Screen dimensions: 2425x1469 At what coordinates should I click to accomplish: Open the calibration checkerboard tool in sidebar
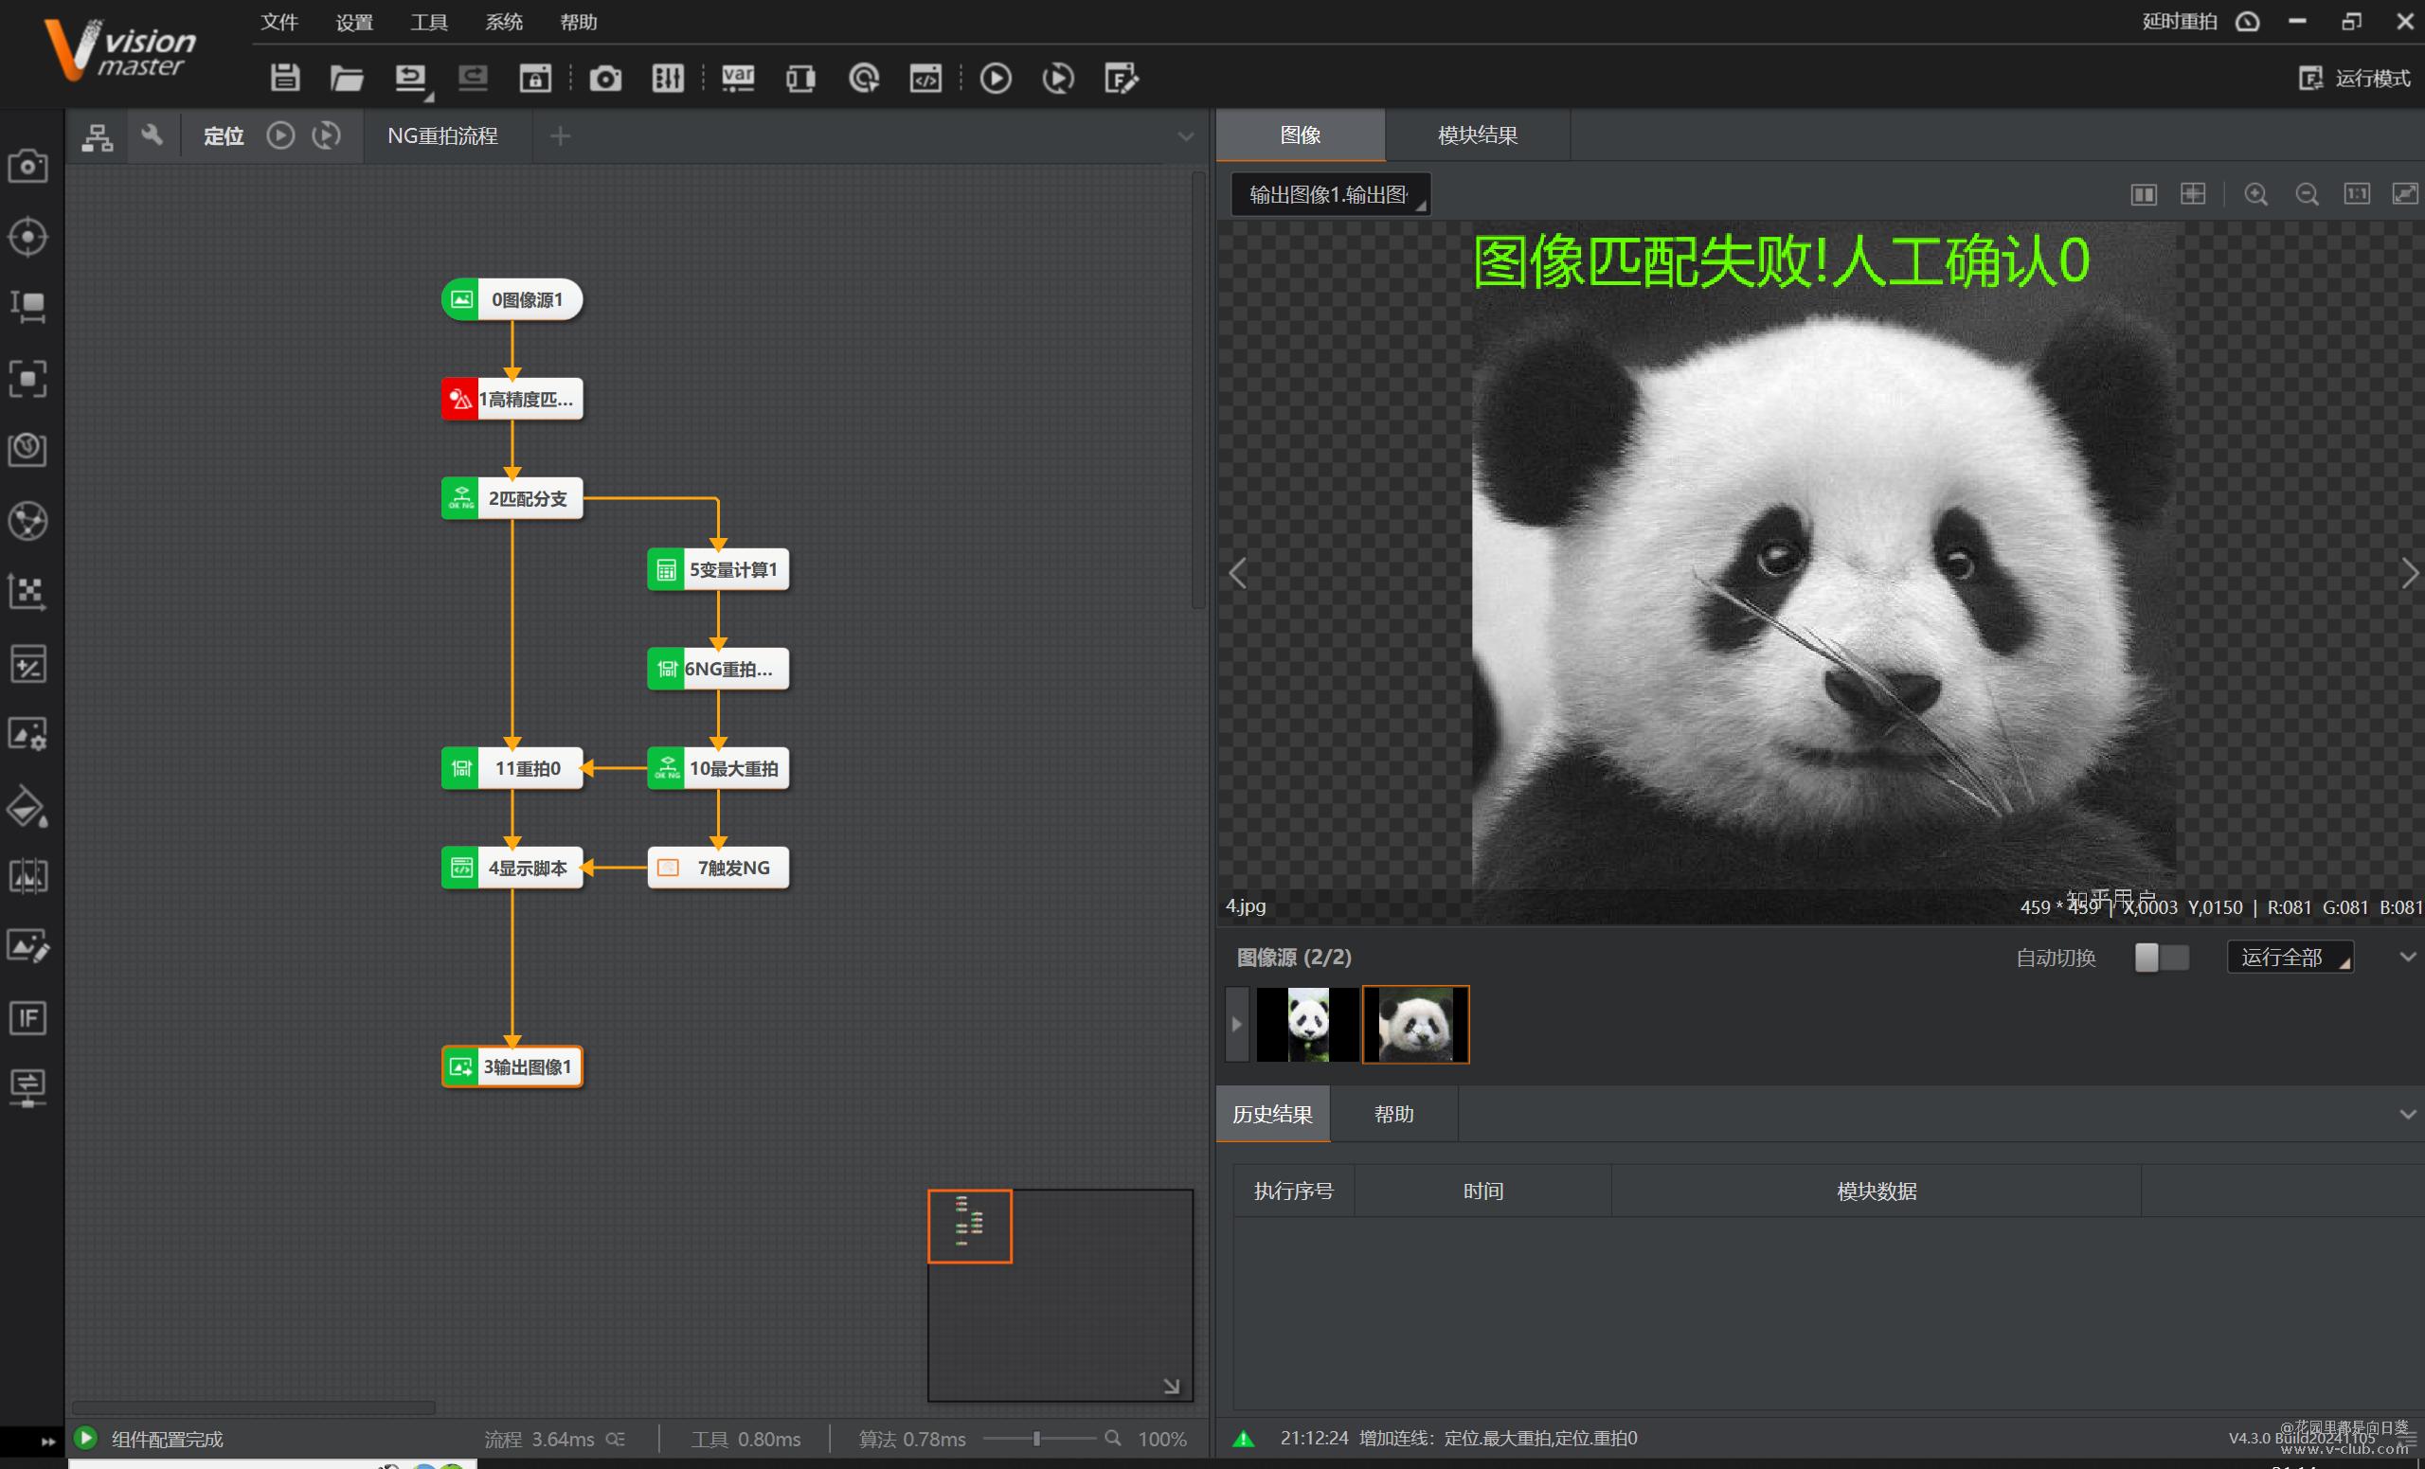[x=27, y=591]
